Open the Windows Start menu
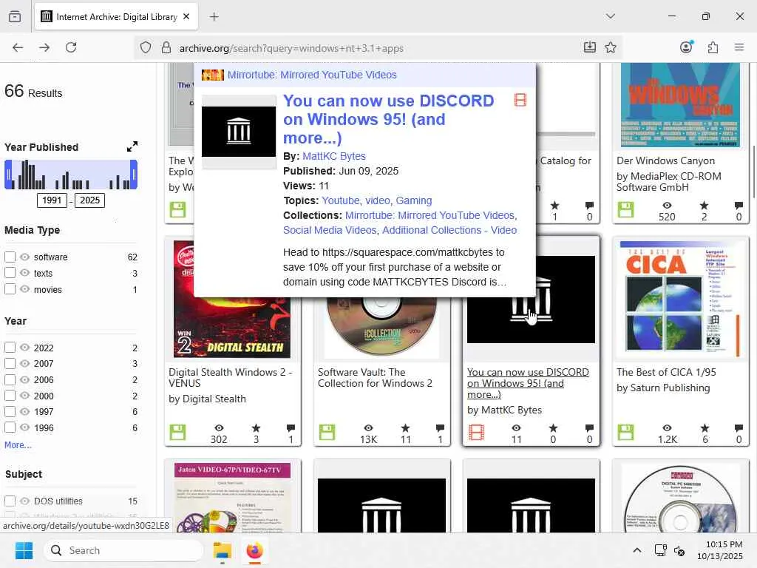This screenshot has height=568, width=757. [x=24, y=550]
